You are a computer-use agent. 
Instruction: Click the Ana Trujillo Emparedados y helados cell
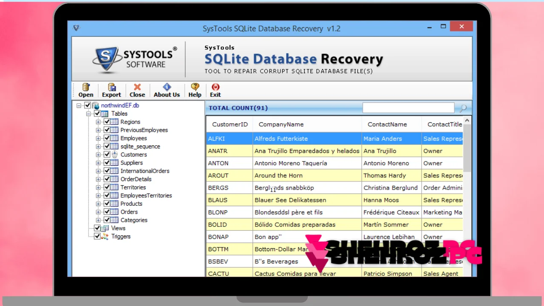pos(307,151)
